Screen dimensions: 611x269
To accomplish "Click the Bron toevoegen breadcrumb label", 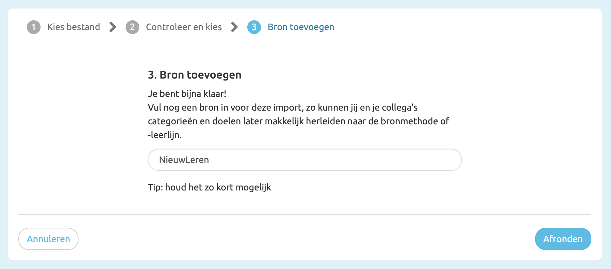I will click(x=301, y=27).
